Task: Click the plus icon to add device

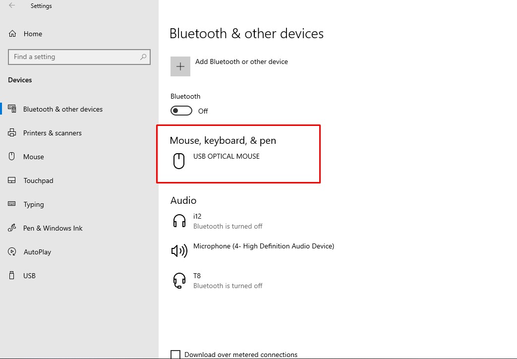Action: [x=180, y=66]
